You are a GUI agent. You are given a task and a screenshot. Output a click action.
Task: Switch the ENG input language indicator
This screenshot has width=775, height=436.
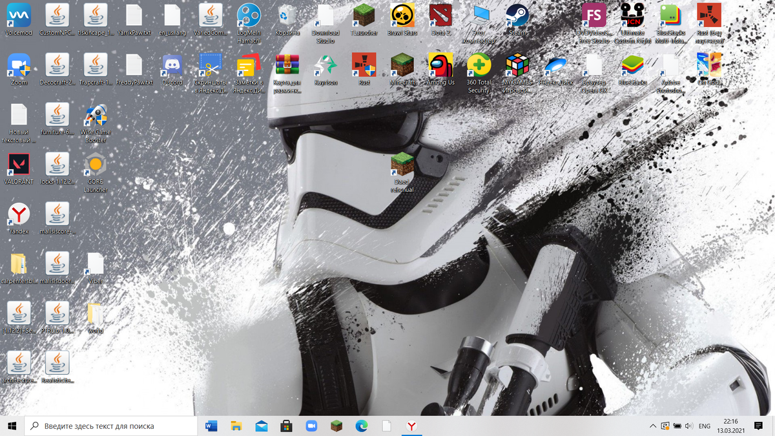coord(705,426)
